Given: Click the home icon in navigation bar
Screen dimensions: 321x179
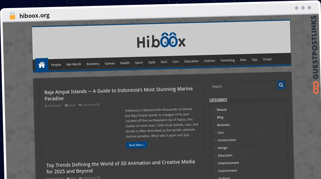Looking at the screenshot, I should (x=41, y=65).
